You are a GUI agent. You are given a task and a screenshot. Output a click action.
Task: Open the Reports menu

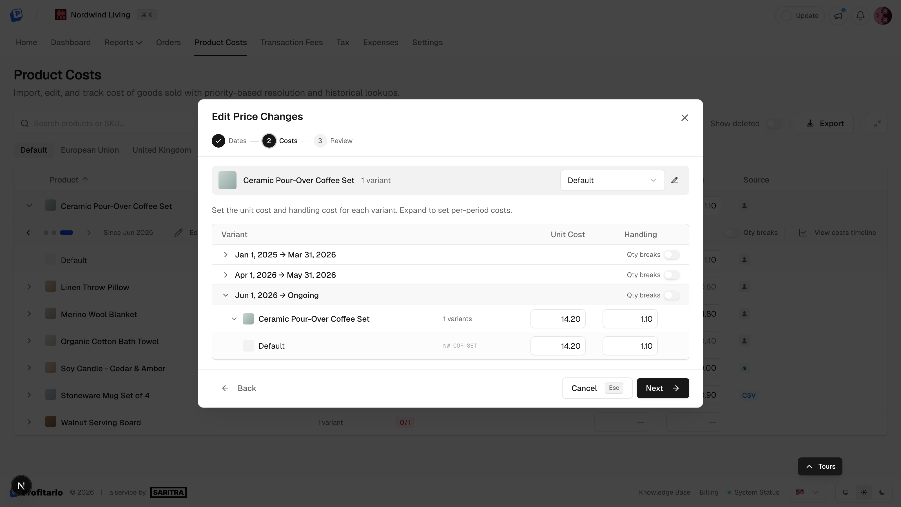click(123, 42)
